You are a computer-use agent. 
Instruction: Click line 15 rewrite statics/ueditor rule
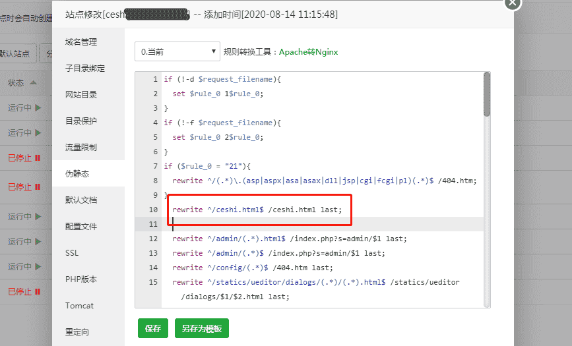coord(316,282)
